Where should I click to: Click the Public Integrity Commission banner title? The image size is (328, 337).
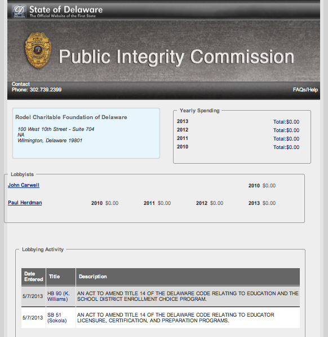[x=176, y=57]
